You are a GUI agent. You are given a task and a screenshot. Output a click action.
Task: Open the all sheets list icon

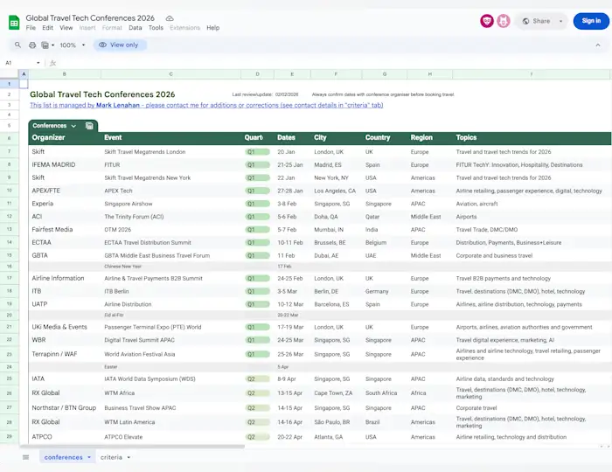coord(25,457)
